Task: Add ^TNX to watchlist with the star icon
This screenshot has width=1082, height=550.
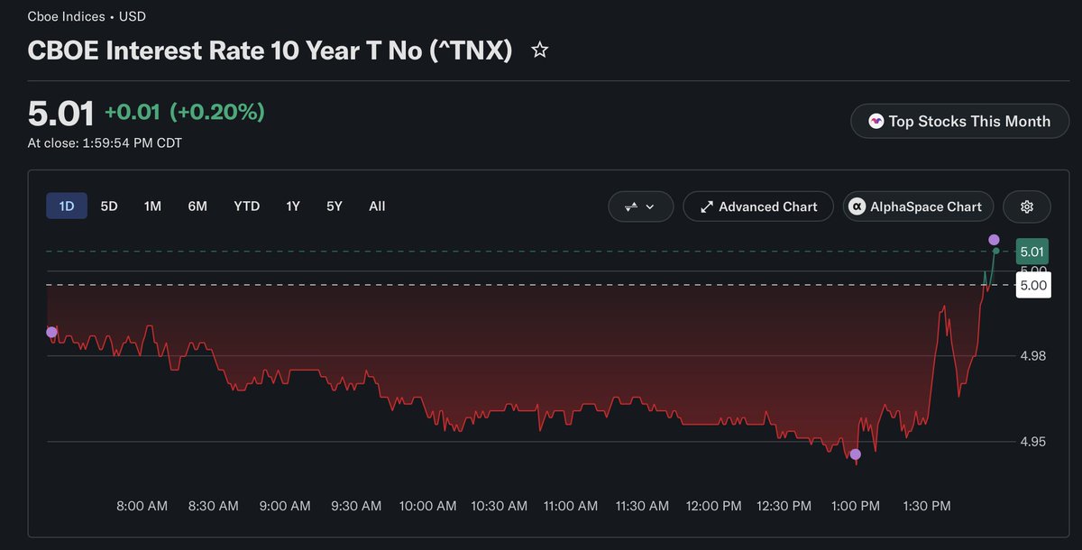Action: 539,50
